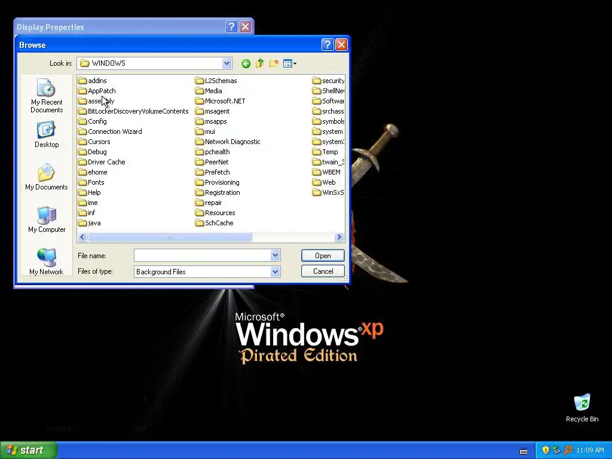Select the Config folder
Viewport: 612px width, 459px height.
(93, 121)
